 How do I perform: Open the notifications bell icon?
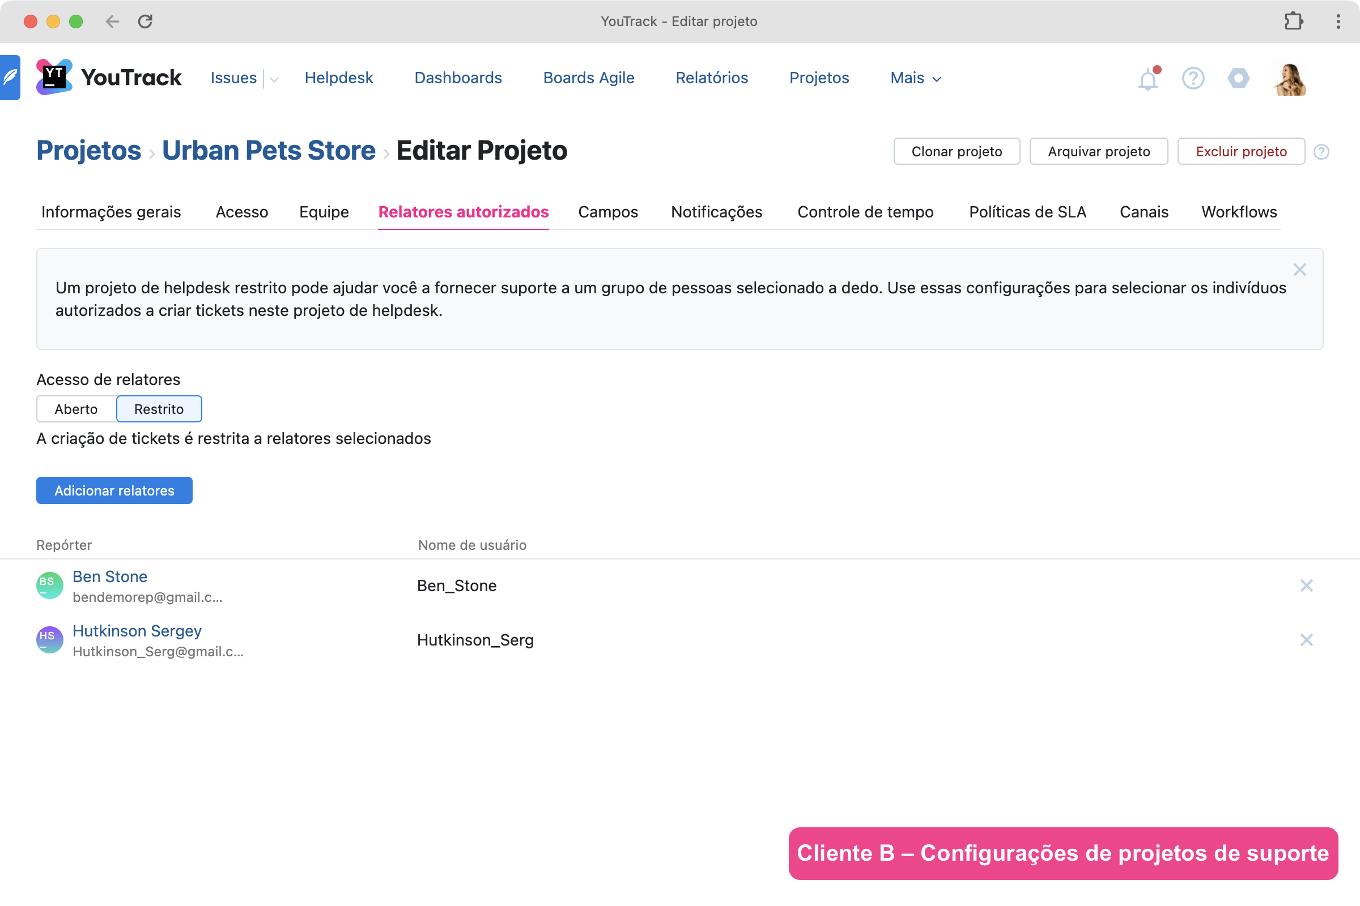1148,79
